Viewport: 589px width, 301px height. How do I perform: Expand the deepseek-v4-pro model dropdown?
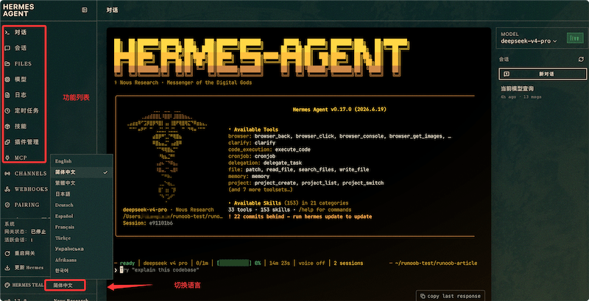click(x=529, y=41)
